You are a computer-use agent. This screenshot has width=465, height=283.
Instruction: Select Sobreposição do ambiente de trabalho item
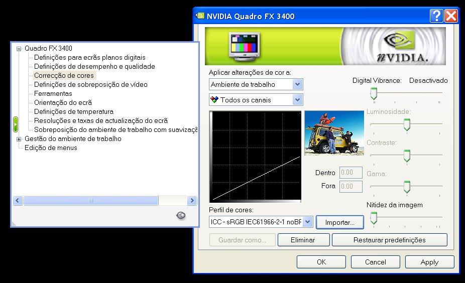[115, 130]
